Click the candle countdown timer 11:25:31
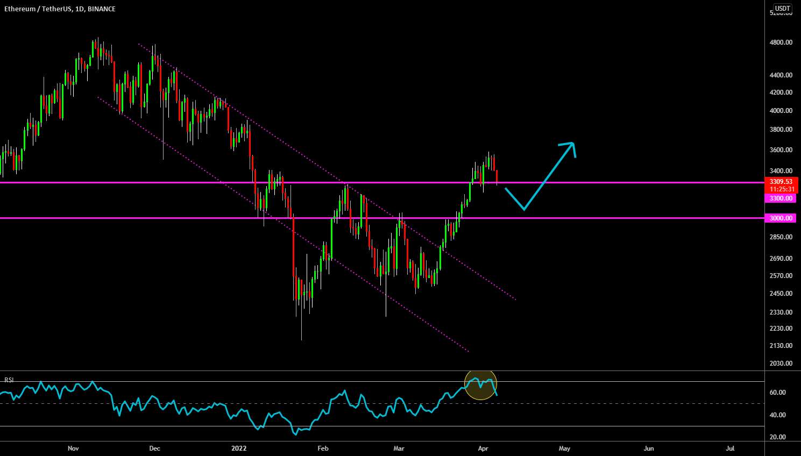801x456 pixels. 781,189
